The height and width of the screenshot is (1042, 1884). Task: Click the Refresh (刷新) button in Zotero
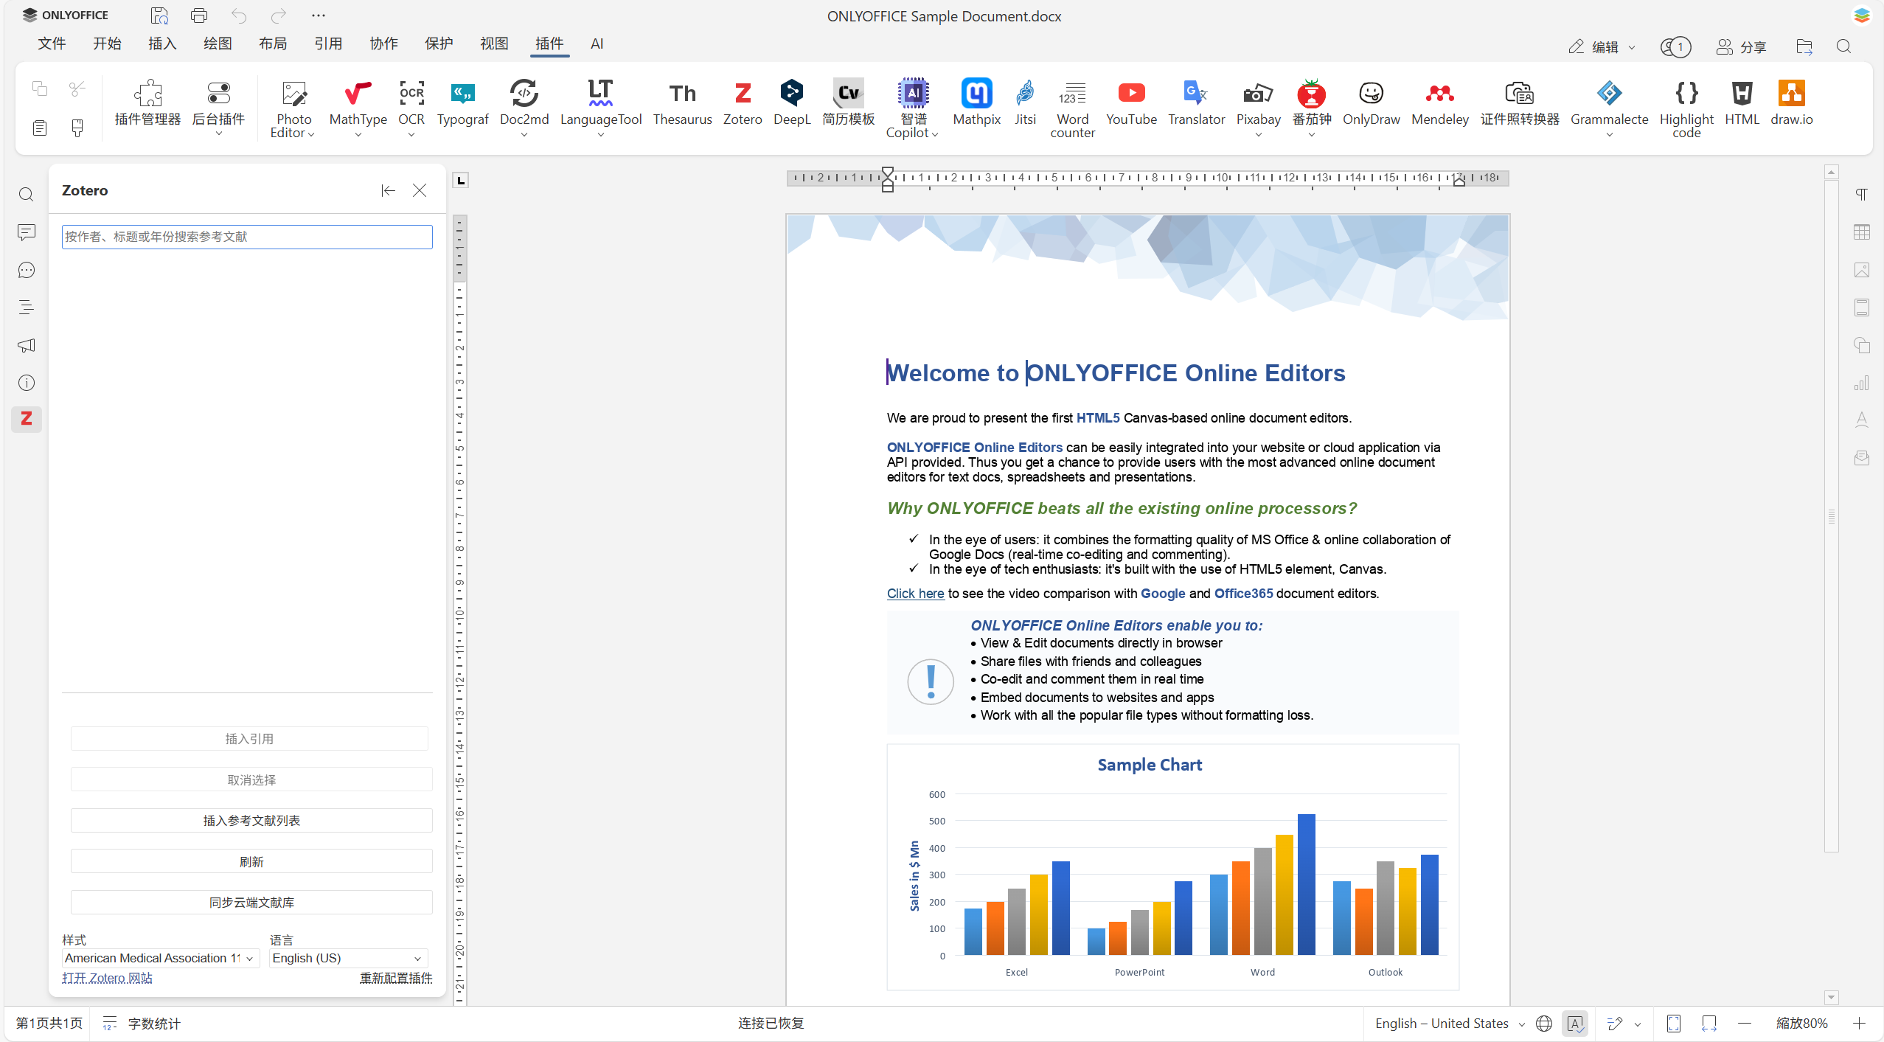click(x=251, y=861)
